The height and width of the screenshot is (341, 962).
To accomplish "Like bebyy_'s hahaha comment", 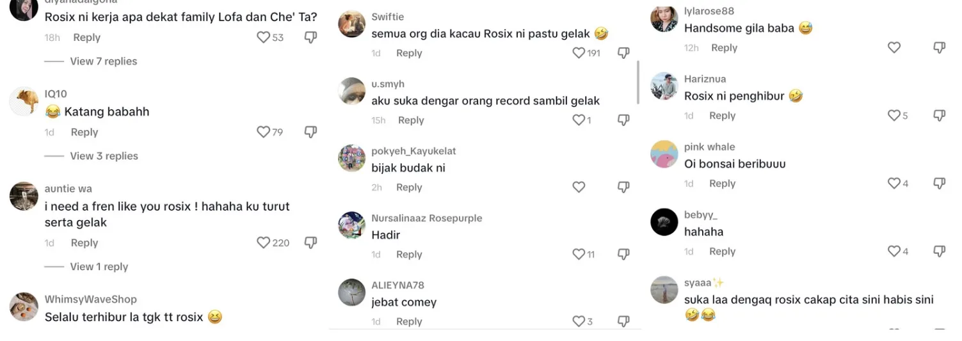I will point(894,251).
